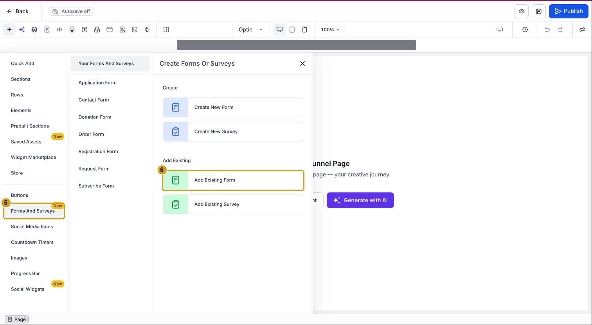Click the split column layout icon
This screenshot has height=325, width=592.
point(166,30)
